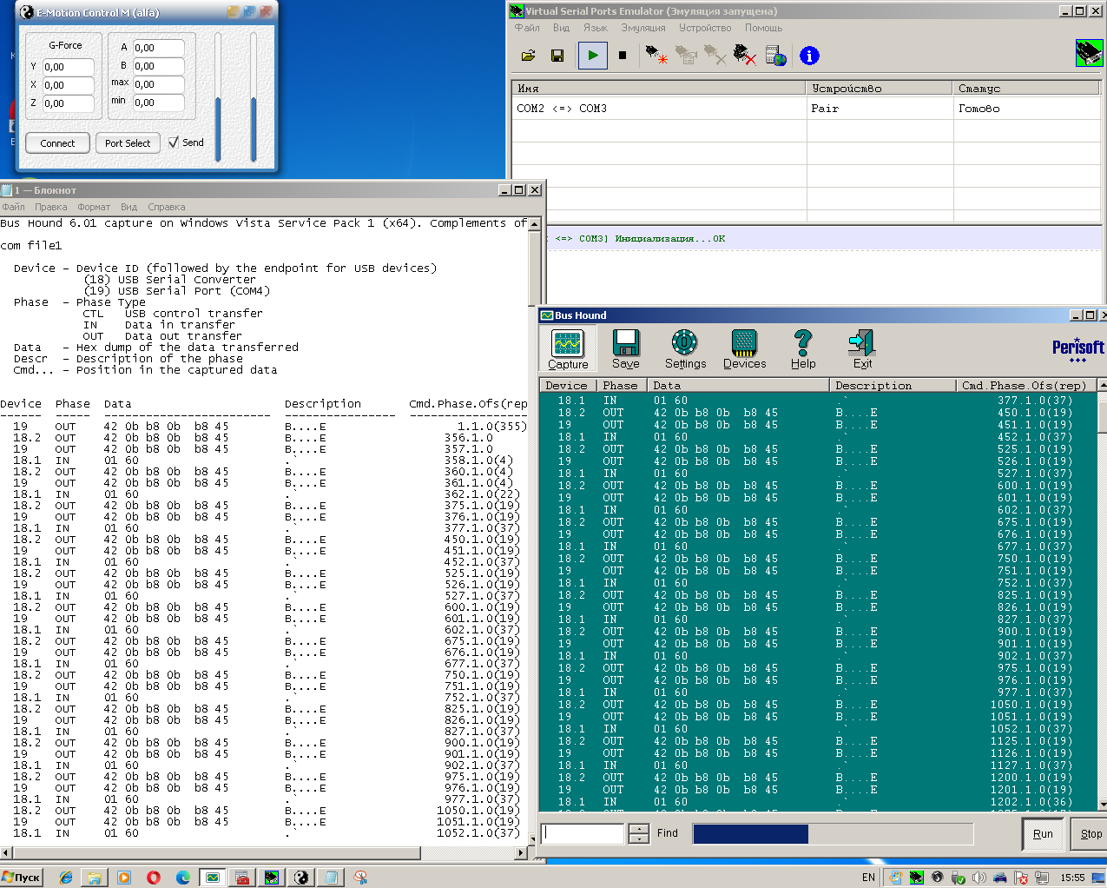Click the Capture icon in Bus Hound
Viewport: 1107px width, 888px height.
tap(568, 349)
